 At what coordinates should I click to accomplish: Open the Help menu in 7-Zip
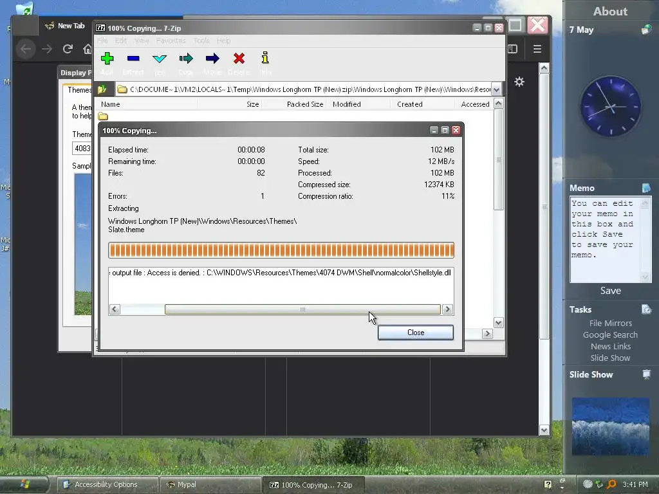(x=223, y=41)
